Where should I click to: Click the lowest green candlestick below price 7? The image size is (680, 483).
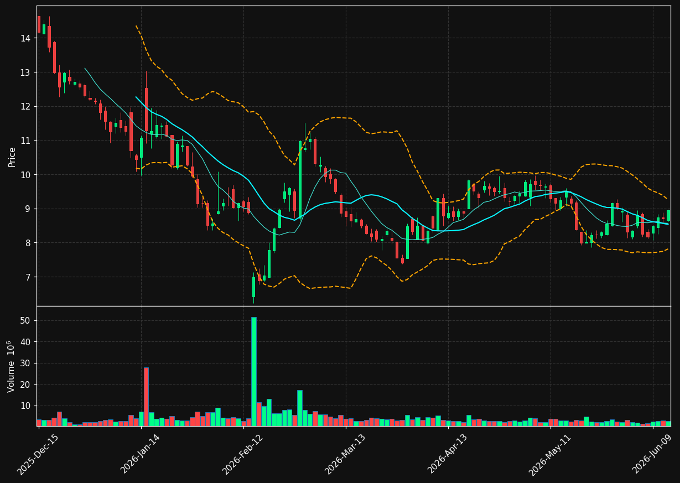point(254,287)
